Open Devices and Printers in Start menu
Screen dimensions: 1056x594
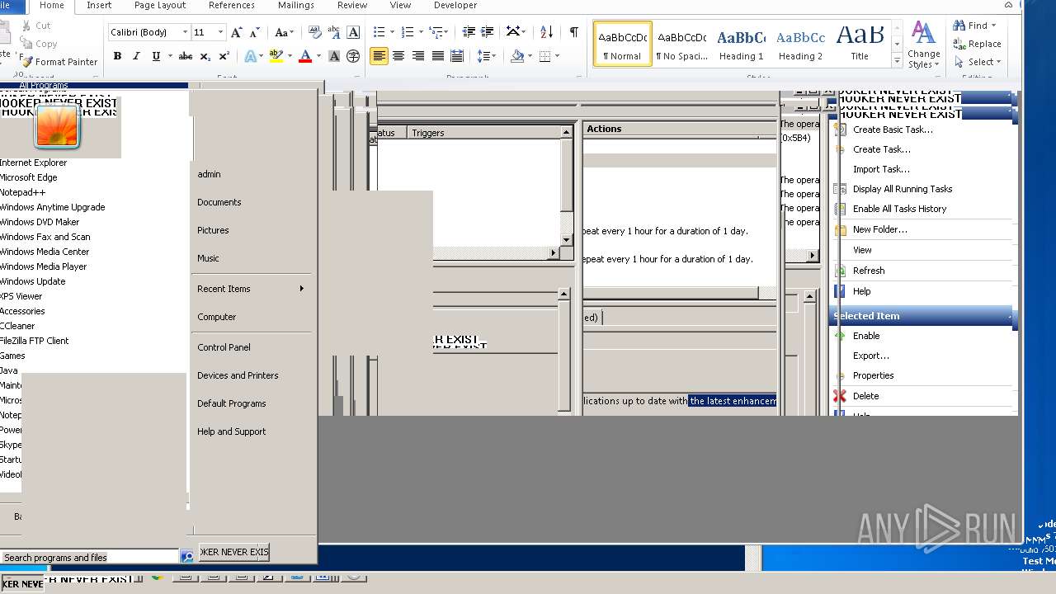pyautogui.click(x=238, y=375)
